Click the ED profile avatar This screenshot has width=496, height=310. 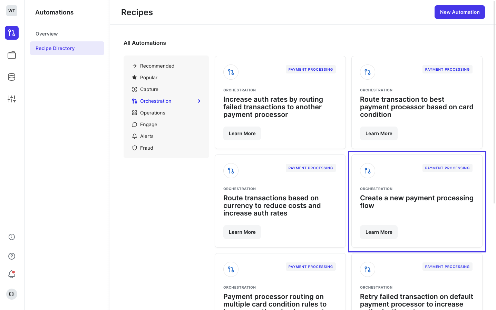(11, 294)
